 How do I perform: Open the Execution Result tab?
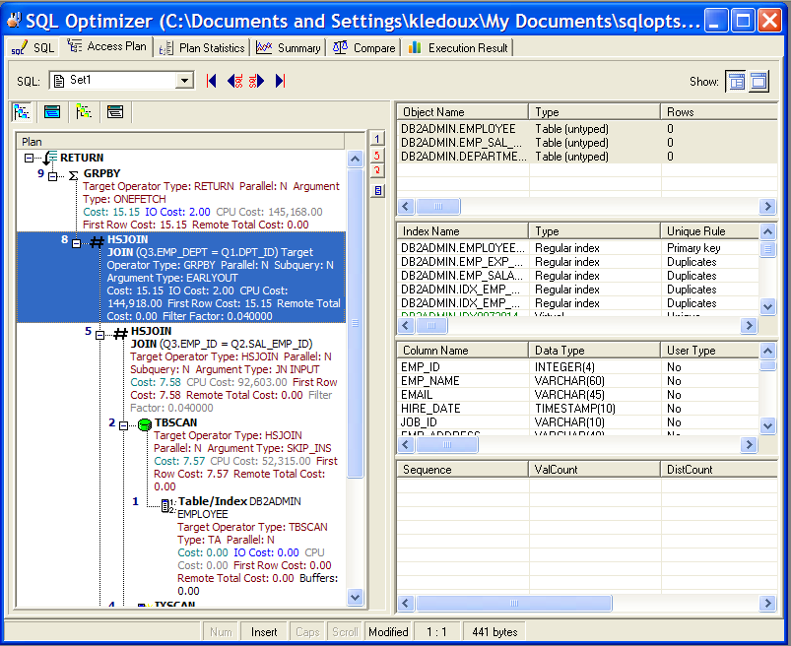click(x=458, y=47)
